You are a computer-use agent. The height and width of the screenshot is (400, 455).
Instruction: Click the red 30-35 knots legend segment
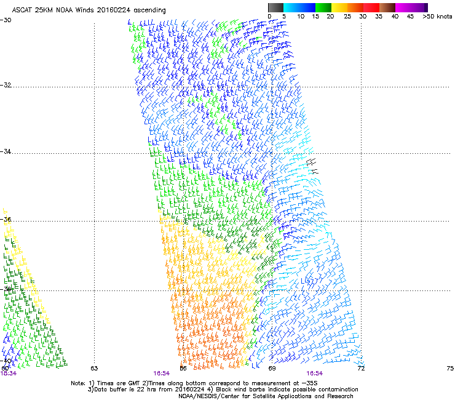[x=371, y=7]
